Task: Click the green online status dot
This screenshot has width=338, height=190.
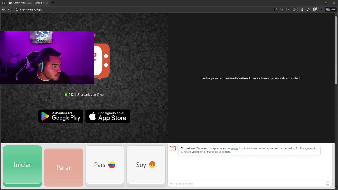Action: 66,94
